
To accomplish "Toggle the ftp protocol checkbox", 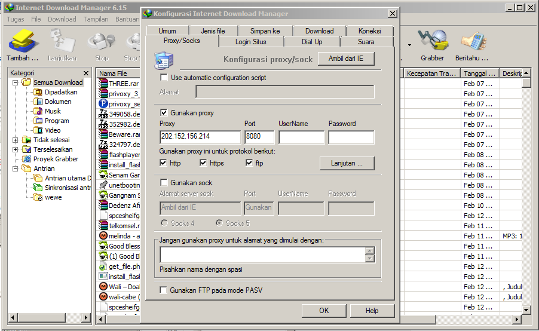I will click(x=249, y=163).
